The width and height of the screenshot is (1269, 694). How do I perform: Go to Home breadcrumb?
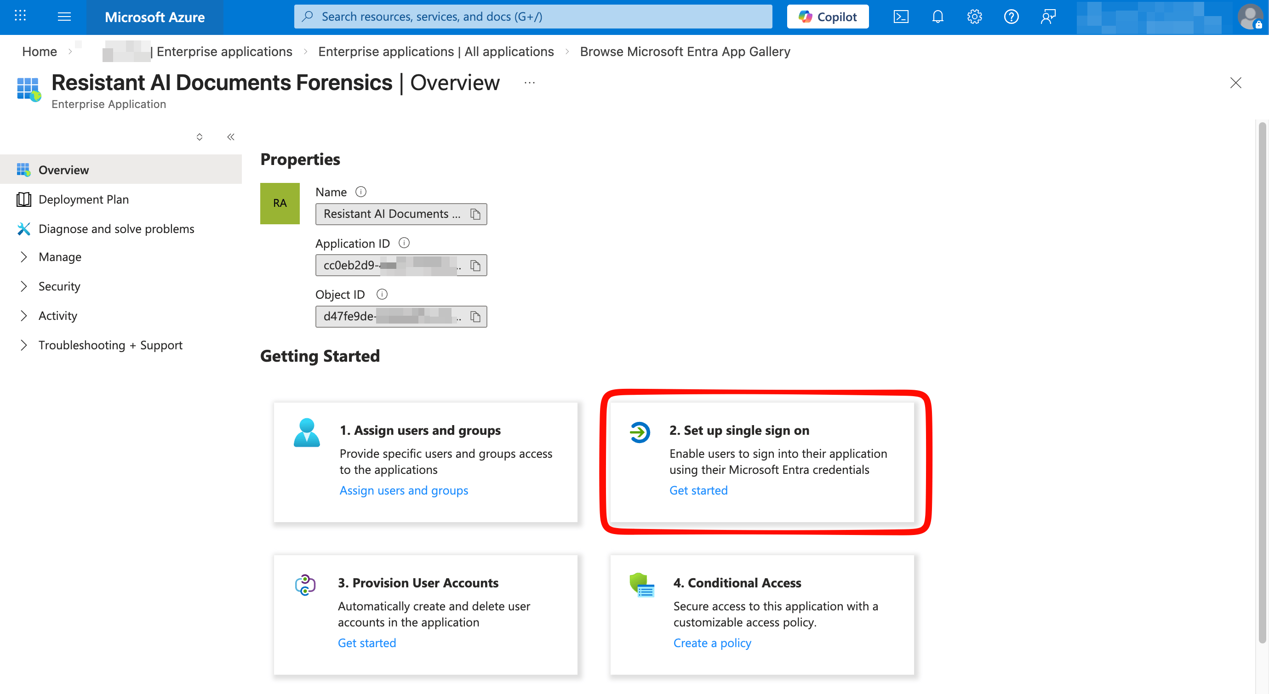(x=40, y=52)
